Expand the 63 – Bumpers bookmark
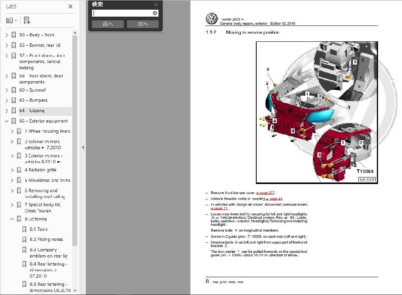The image size is (402, 295). pyautogui.click(x=7, y=100)
